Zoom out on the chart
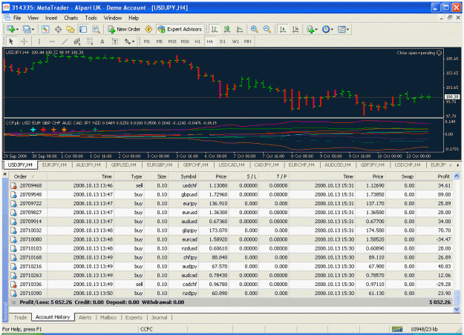Image resolution: width=464 pixels, height=335 pixels. (267, 29)
